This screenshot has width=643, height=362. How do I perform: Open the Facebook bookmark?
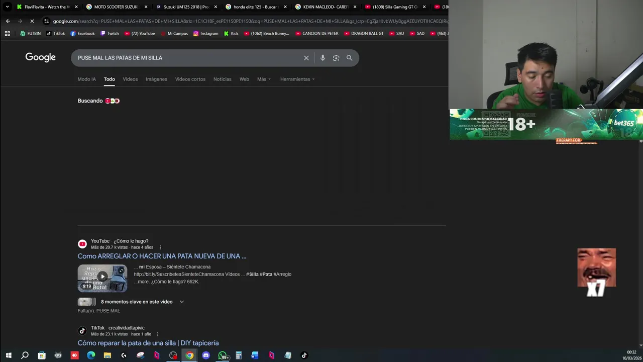(82, 33)
